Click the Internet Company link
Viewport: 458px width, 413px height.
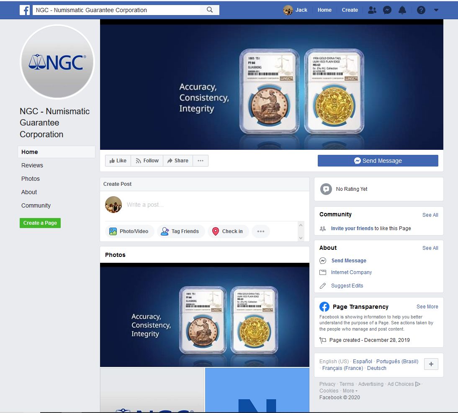(351, 272)
